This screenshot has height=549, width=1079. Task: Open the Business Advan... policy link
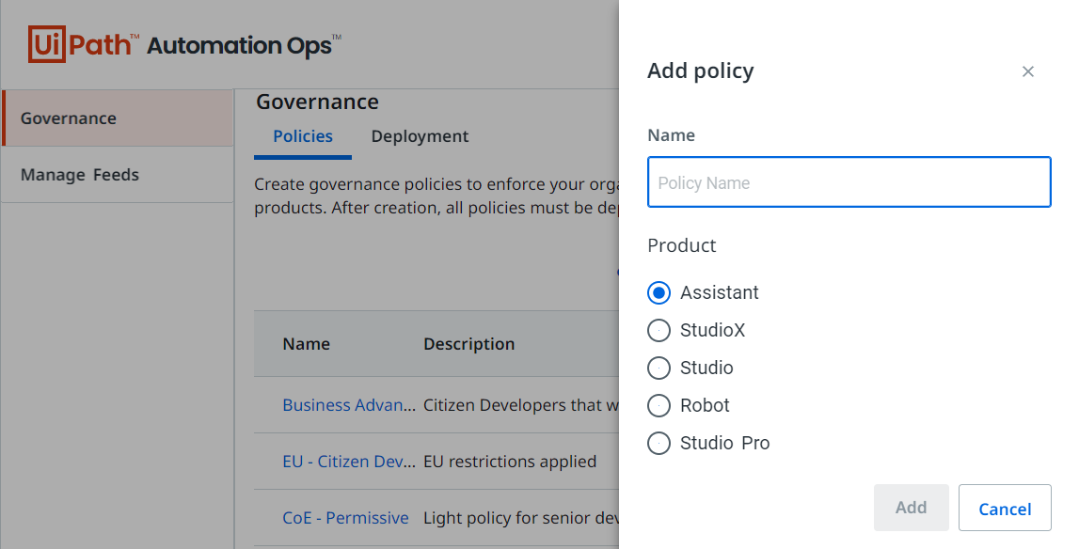click(x=349, y=405)
